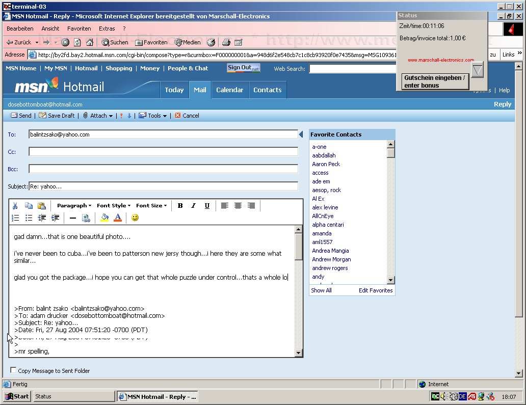Viewport: 526px width, 405px height.
Task: Click message body scroll down arrow
Action: (x=299, y=353)
